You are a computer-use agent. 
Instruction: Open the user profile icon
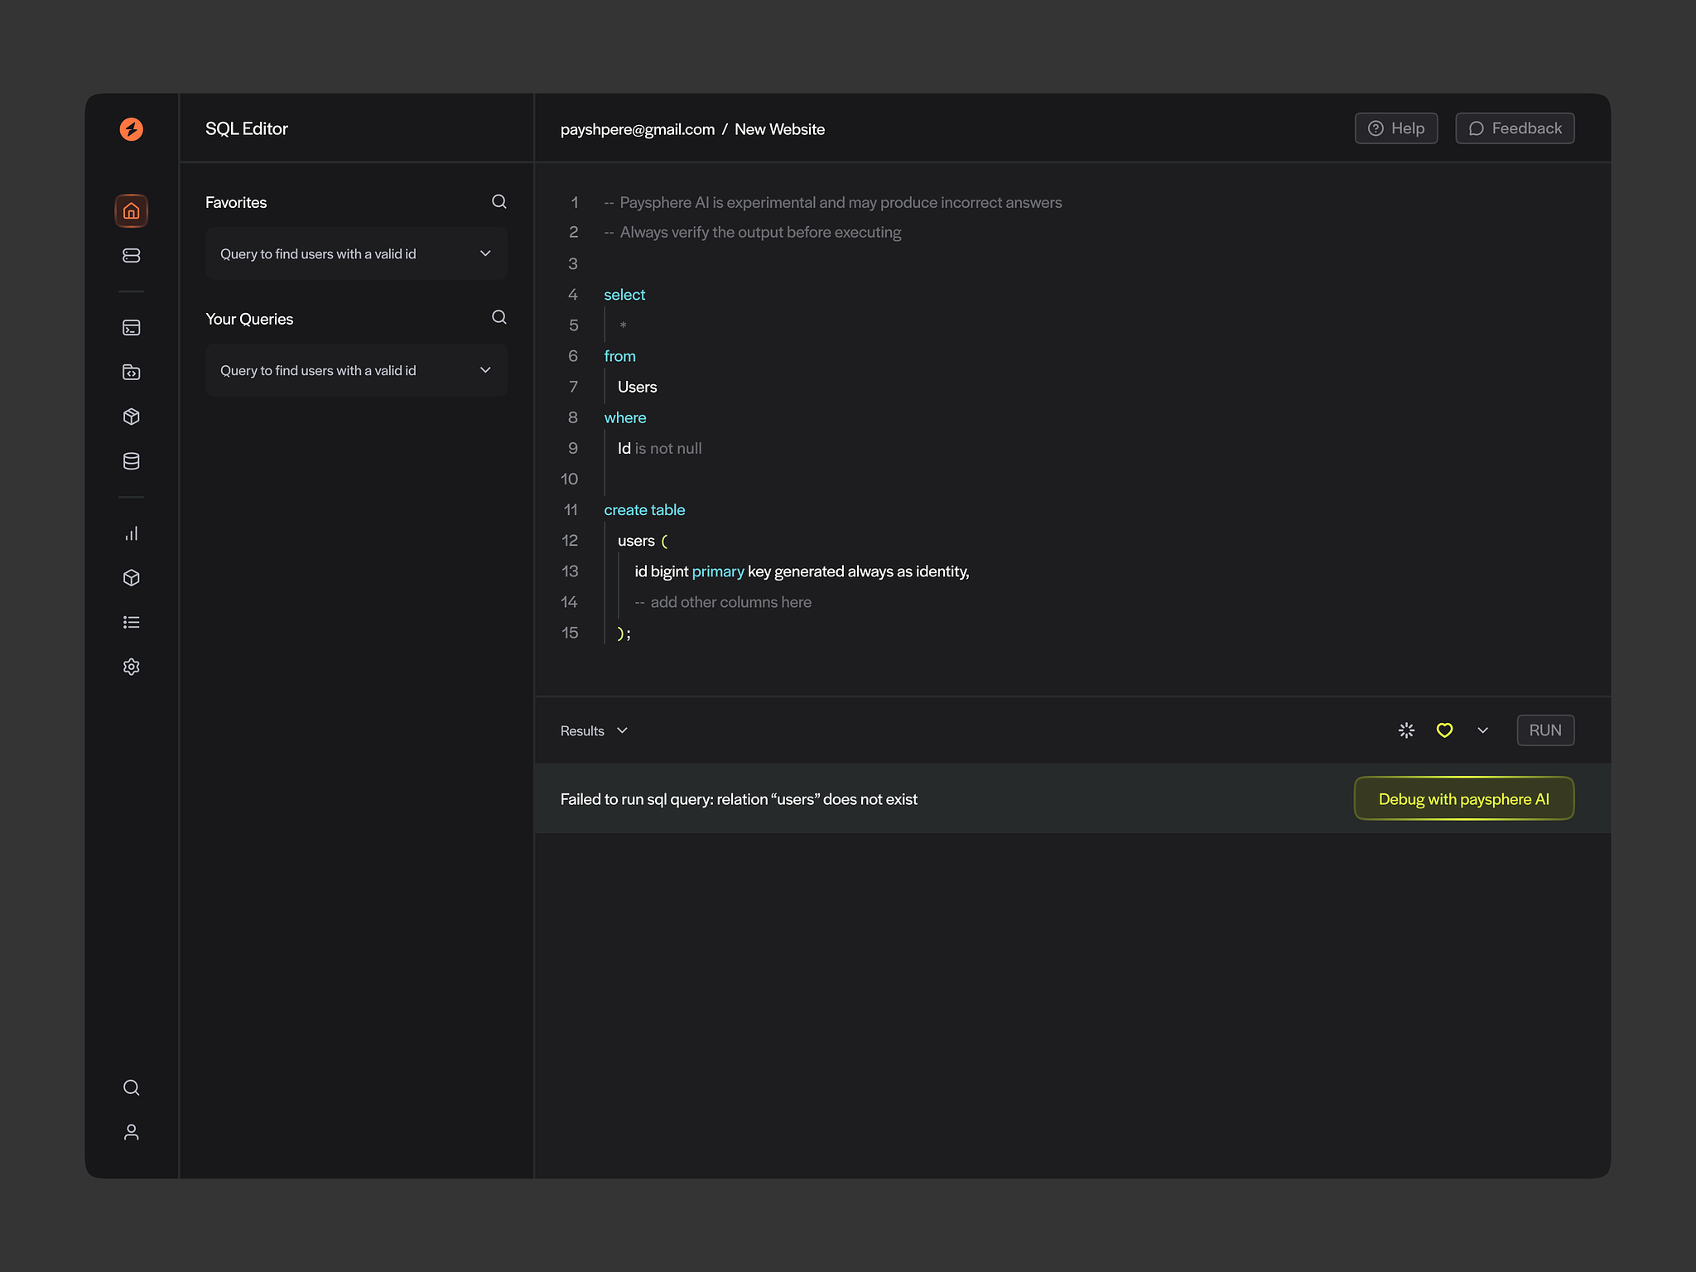pos(131,1132)
